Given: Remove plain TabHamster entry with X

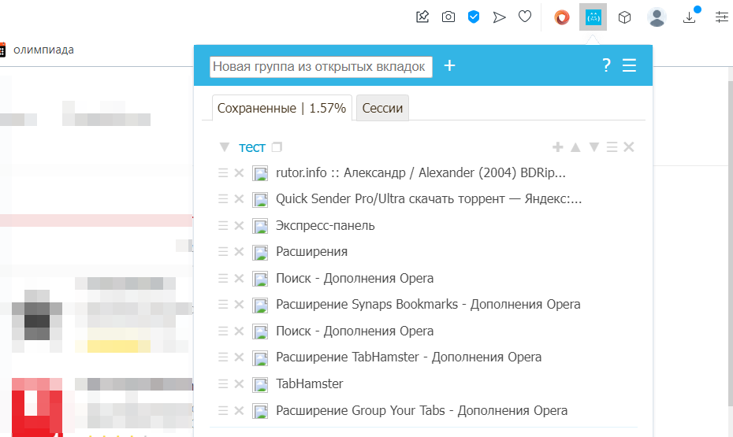Looking at the screenshot, I should pyautogui.click(x=239, y=383).
